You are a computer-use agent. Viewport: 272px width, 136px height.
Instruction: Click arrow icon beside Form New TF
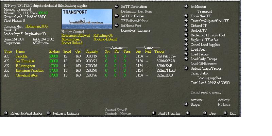click(x=186, y=16)
